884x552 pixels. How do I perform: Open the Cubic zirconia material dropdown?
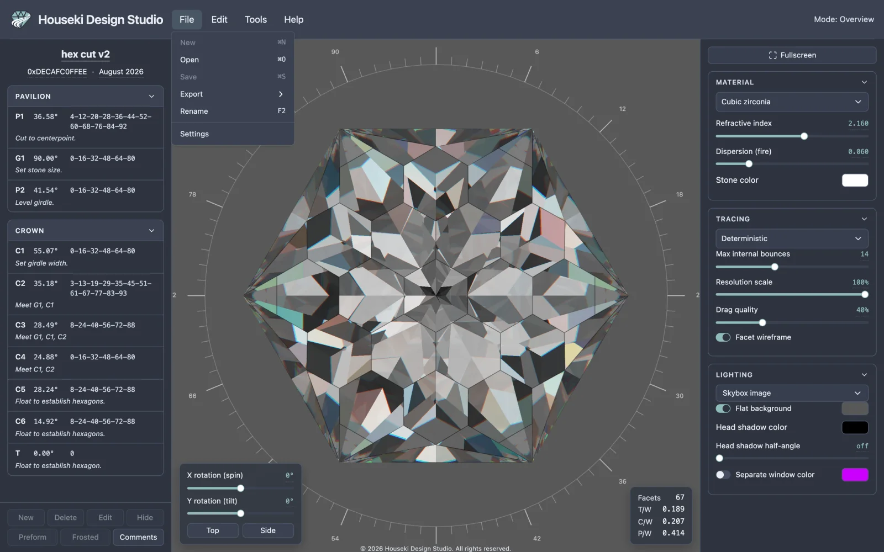click(x=792, y=102)
